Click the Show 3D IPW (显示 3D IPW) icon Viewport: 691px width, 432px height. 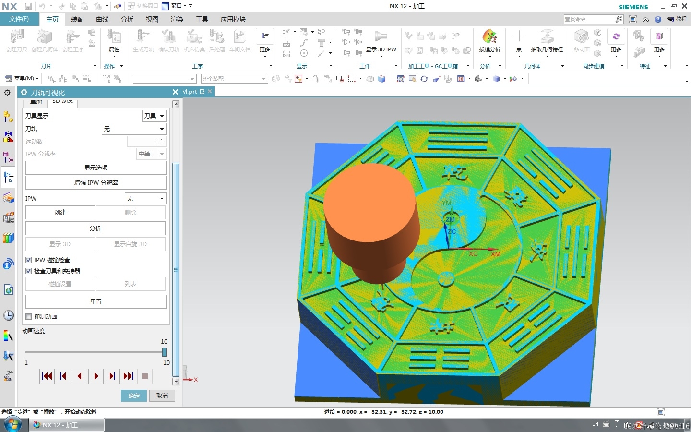[381, 41]
